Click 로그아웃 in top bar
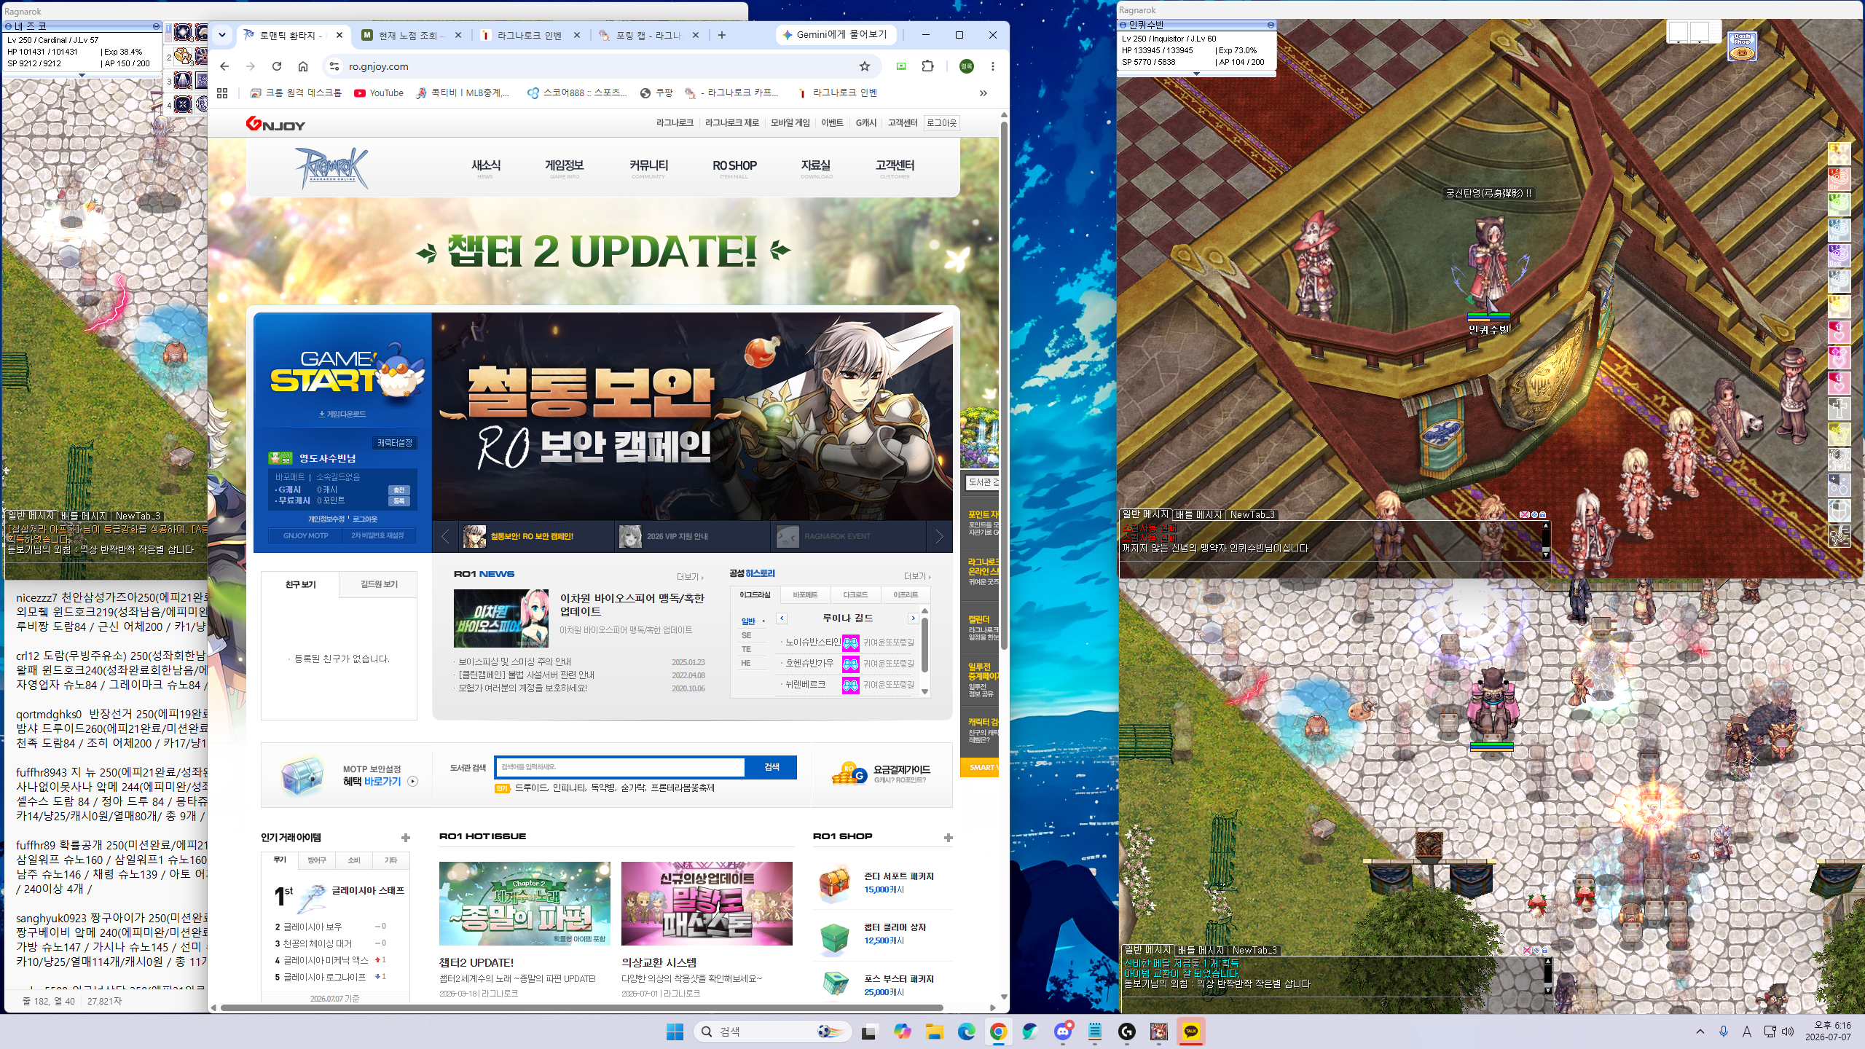 point(941,123)
